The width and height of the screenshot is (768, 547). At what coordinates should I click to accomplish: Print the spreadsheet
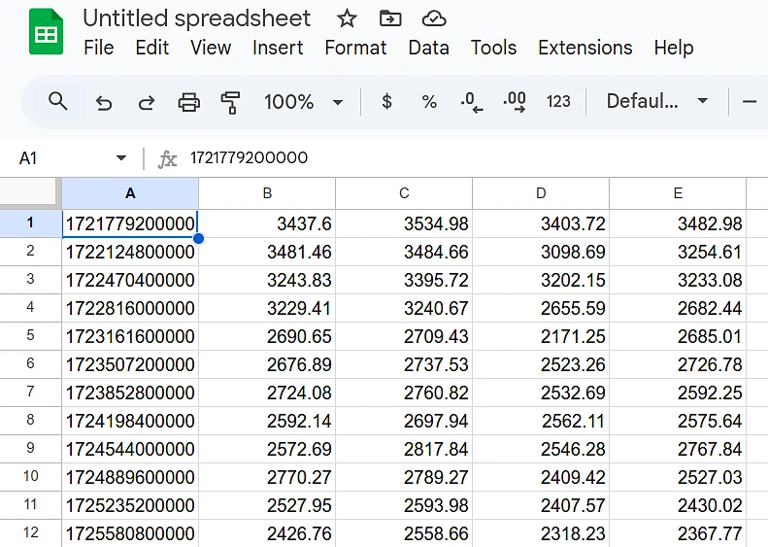[x=188, y=102]
